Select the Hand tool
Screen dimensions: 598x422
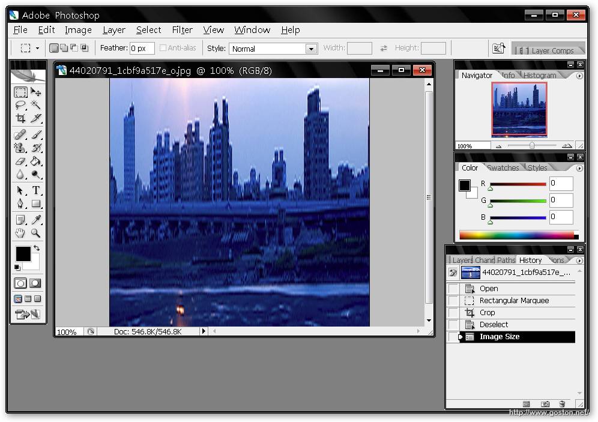[x=20, y=233]
